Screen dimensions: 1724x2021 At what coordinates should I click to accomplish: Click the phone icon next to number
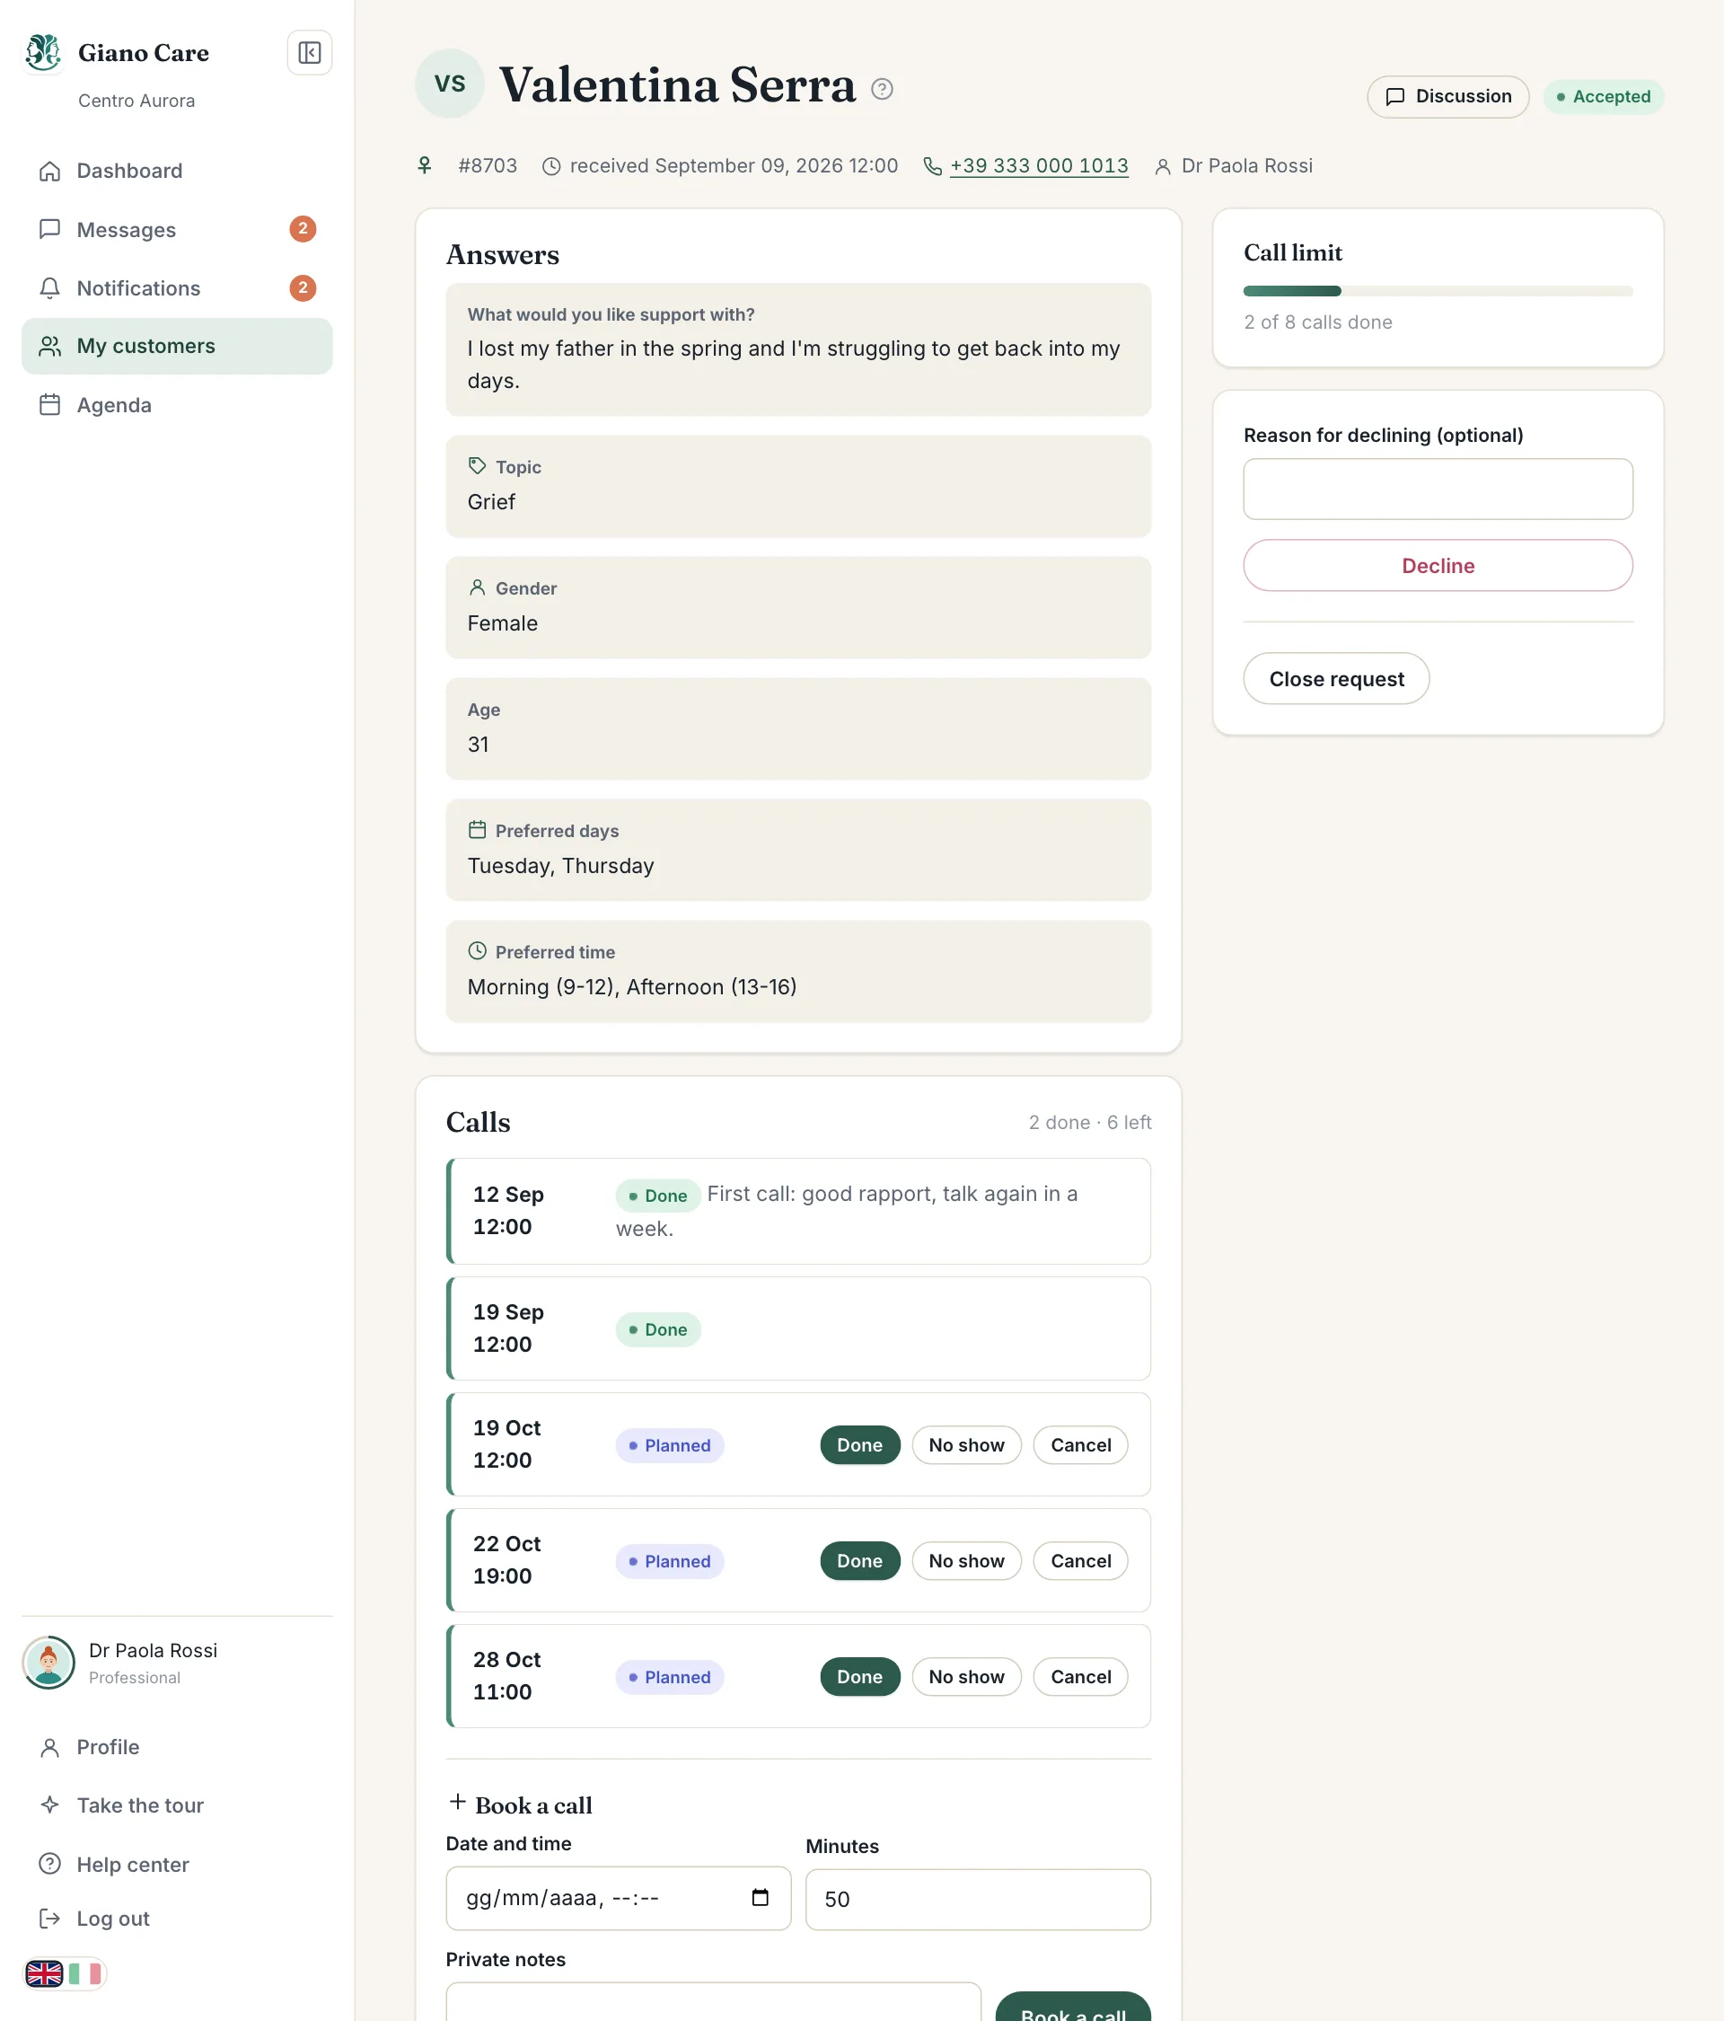(x=932, y=167)
